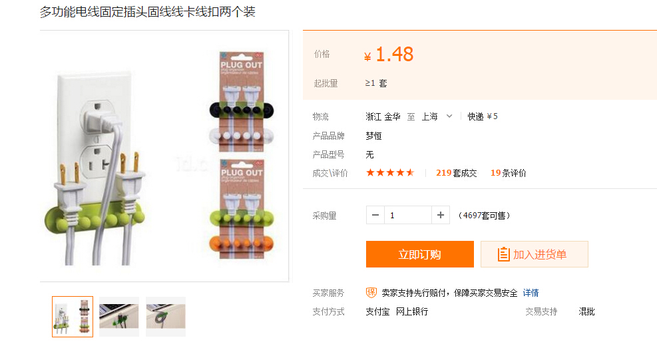657x344 pixels.
Task: Increase purchase quantity with plus button
Action: (x=441, y=215)
